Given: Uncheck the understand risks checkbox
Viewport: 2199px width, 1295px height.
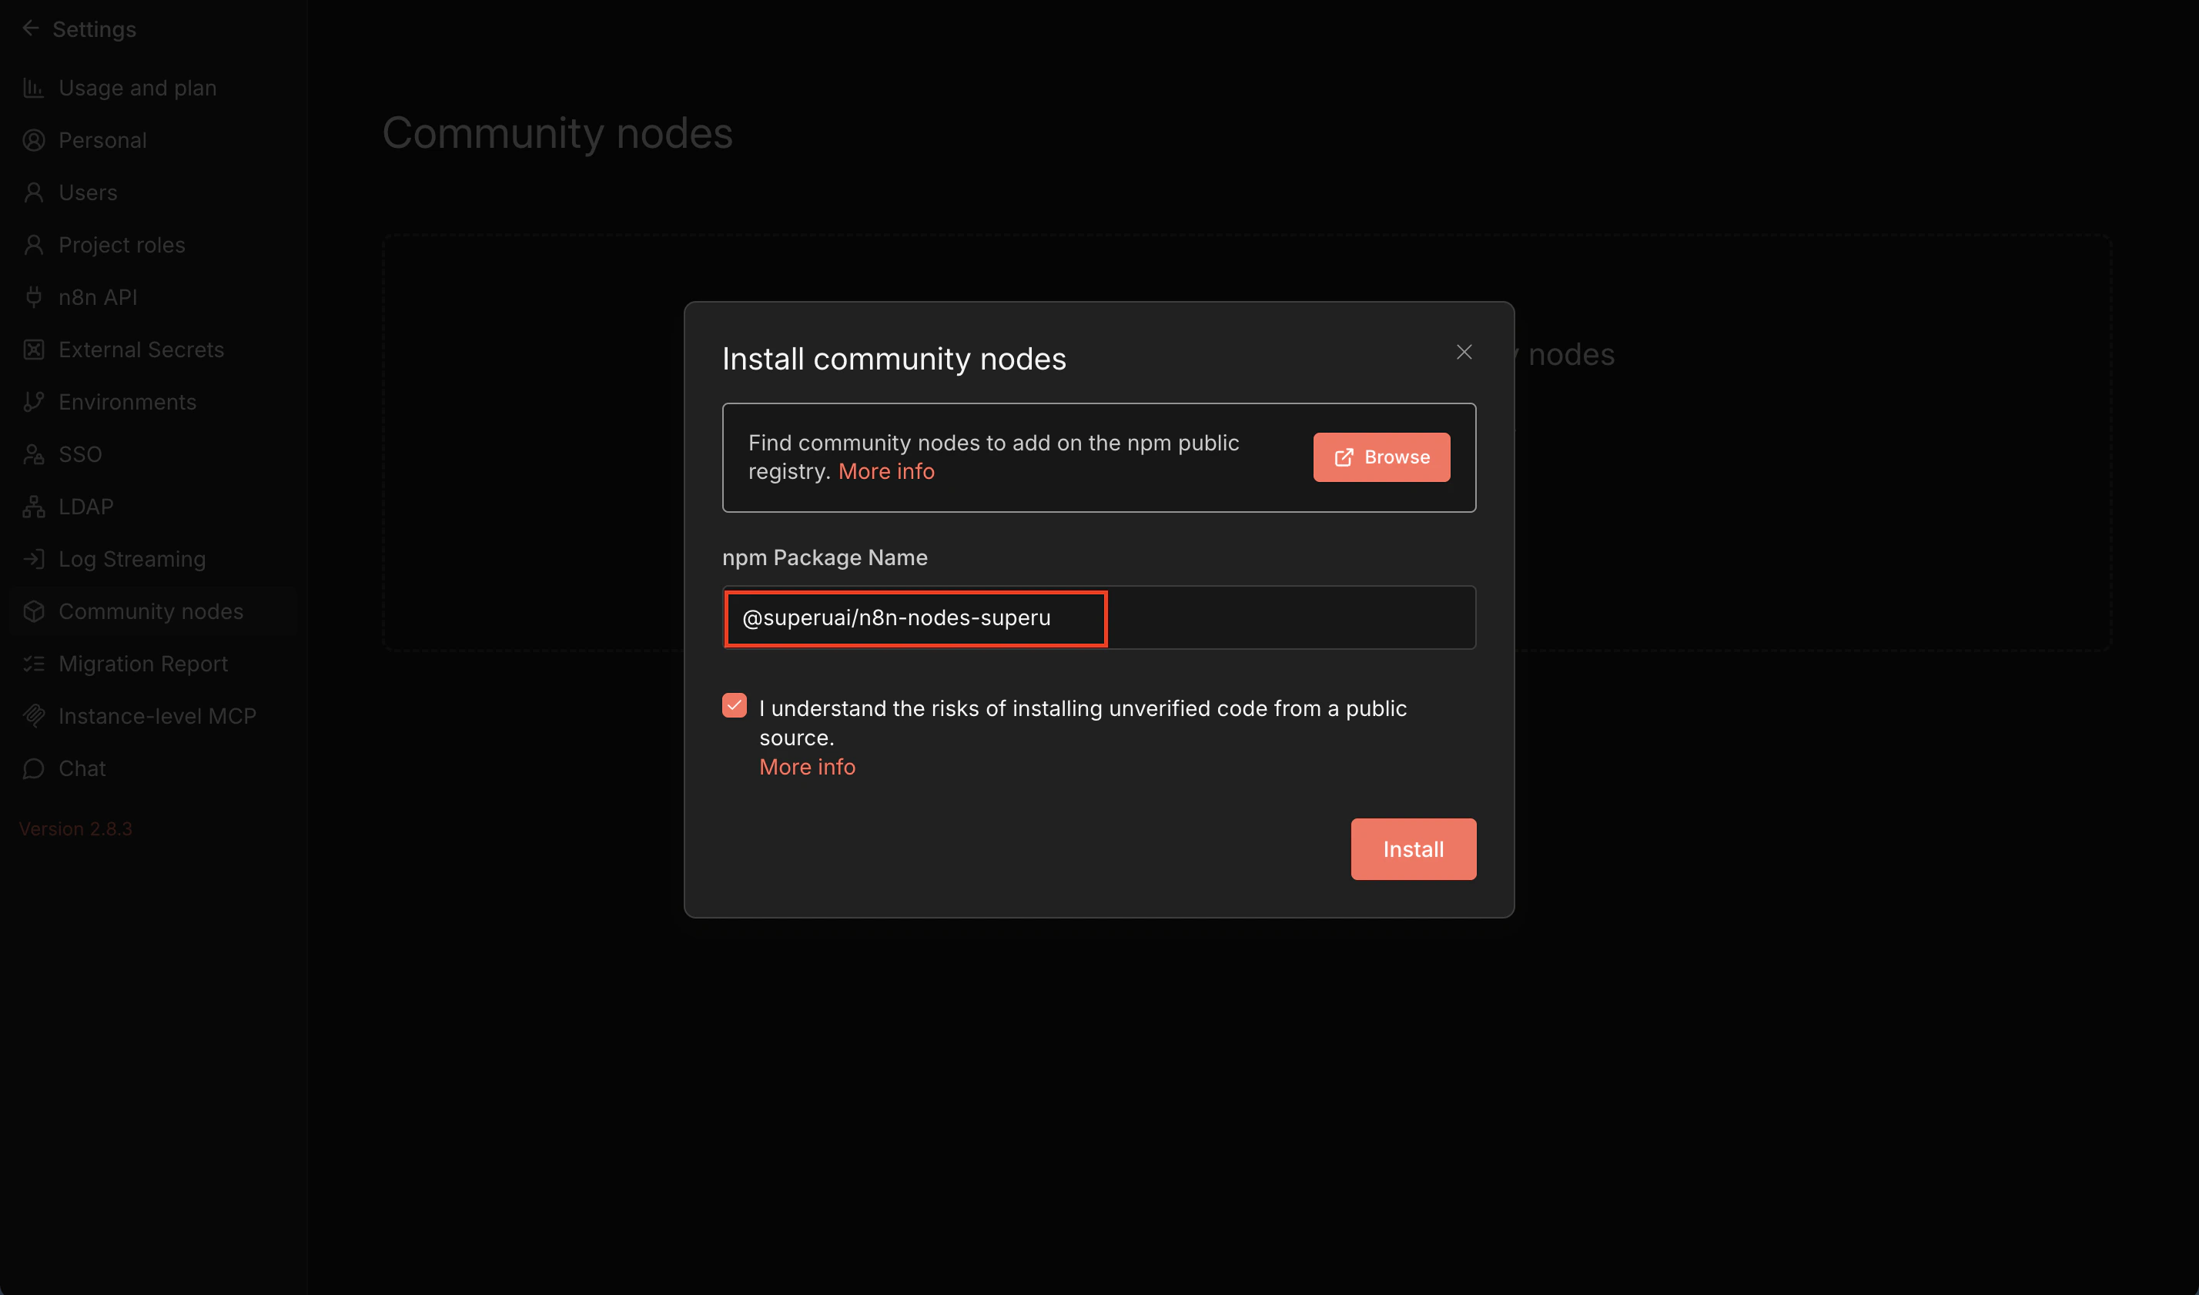Looking at the screenshot, I should click(x=734, y=705).
